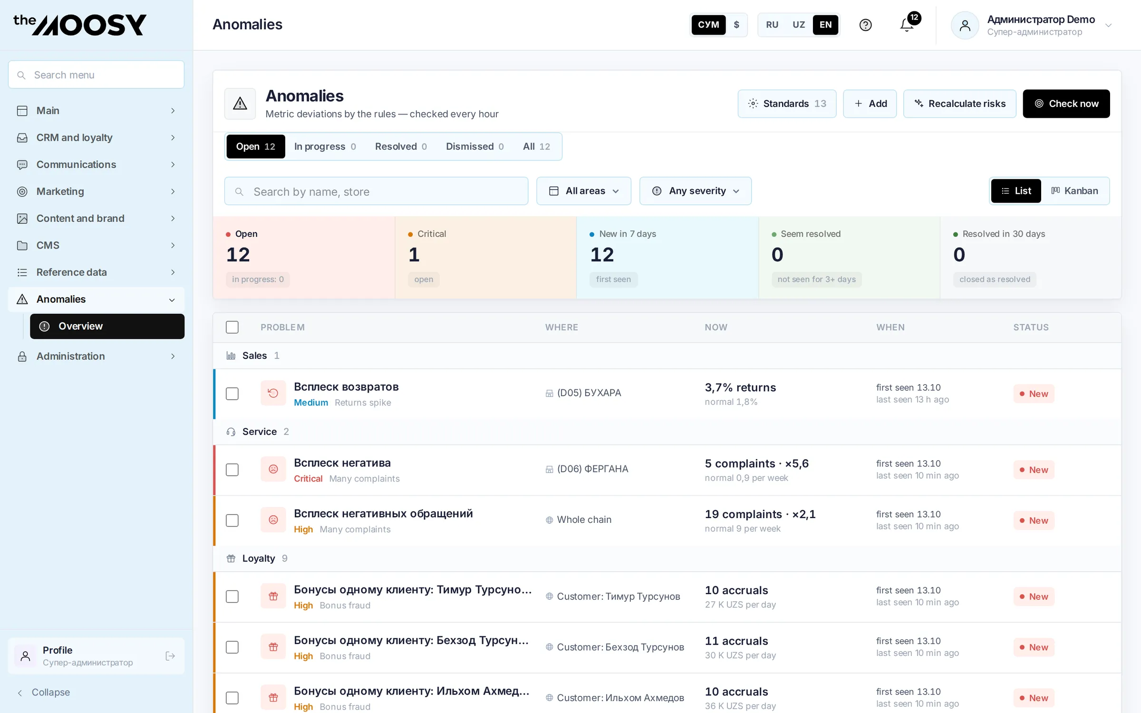Viewport: 1141px width, 713px height.
Task: Switch to the Dismissed tab
Action: pyautogui.click(x=474, y=146)
